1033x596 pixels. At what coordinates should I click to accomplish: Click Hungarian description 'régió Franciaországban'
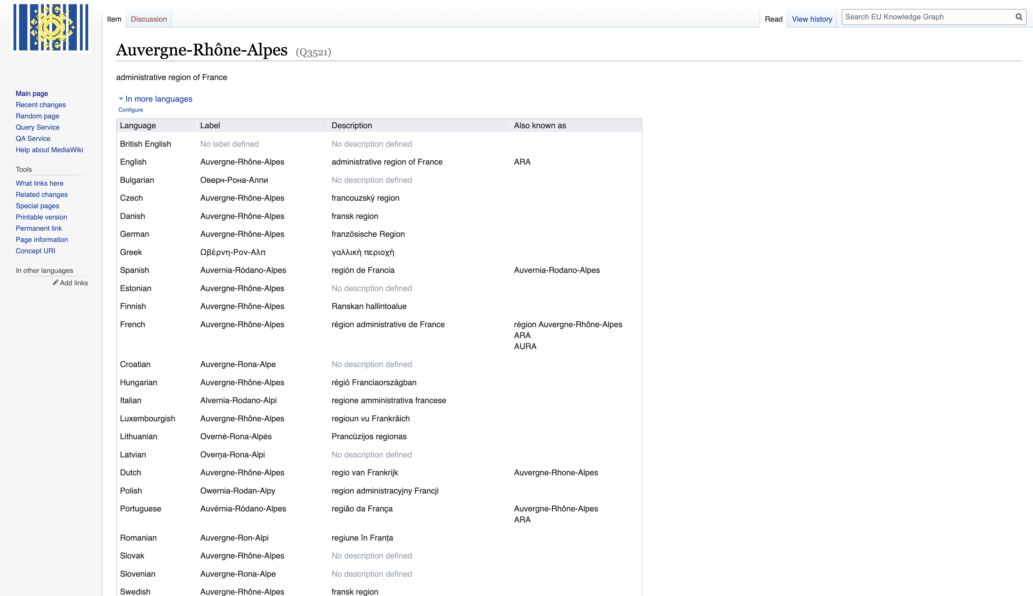pos(374,382)
